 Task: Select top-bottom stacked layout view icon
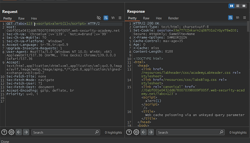[237, 6]
